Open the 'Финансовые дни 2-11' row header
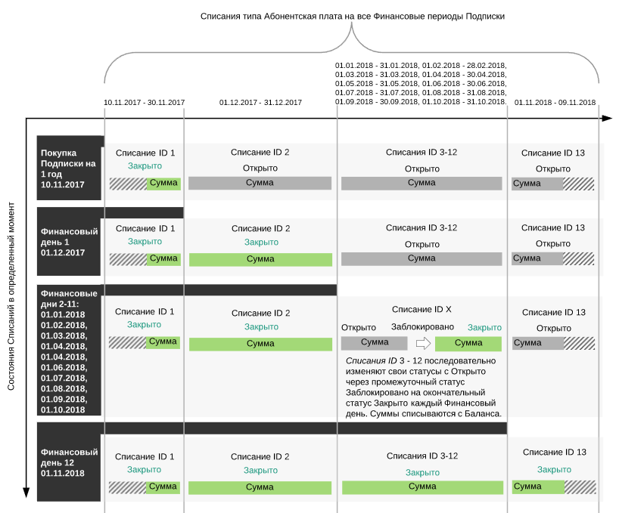The image size is (619, 513). point(70,351)
